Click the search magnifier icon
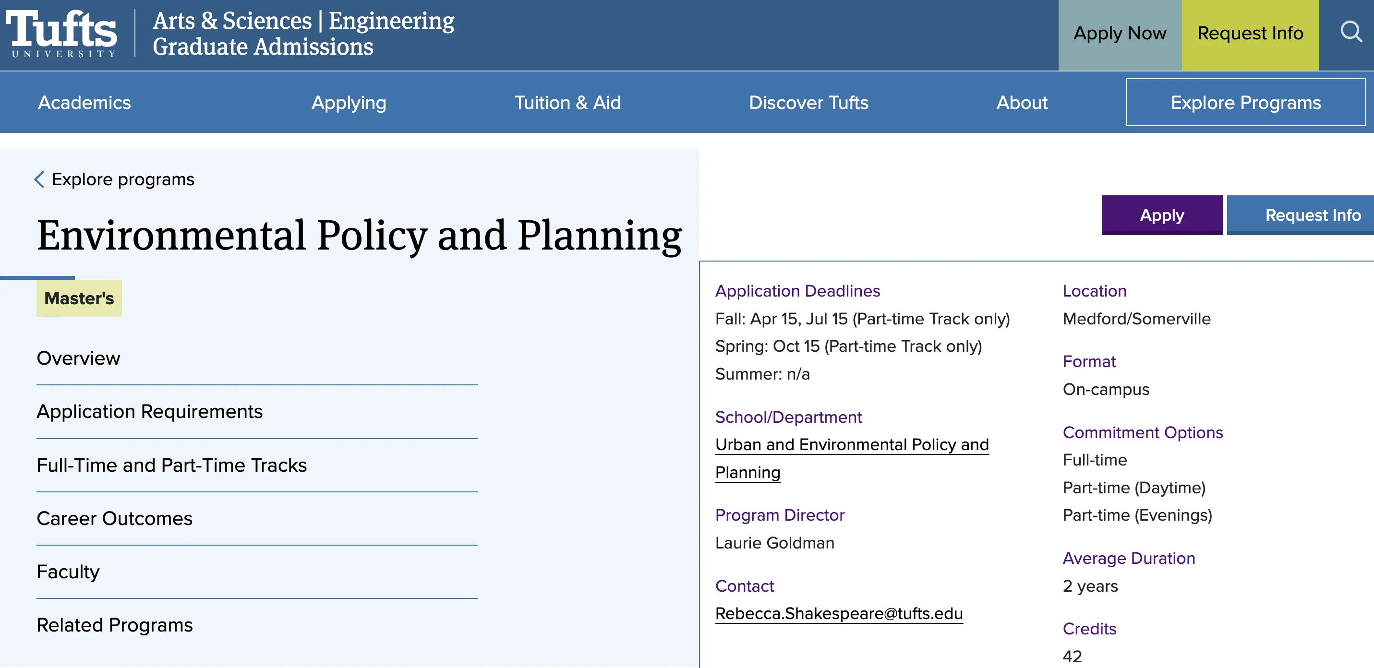This screenshot has height=668, width=1374. click(x=1351, y=33)
